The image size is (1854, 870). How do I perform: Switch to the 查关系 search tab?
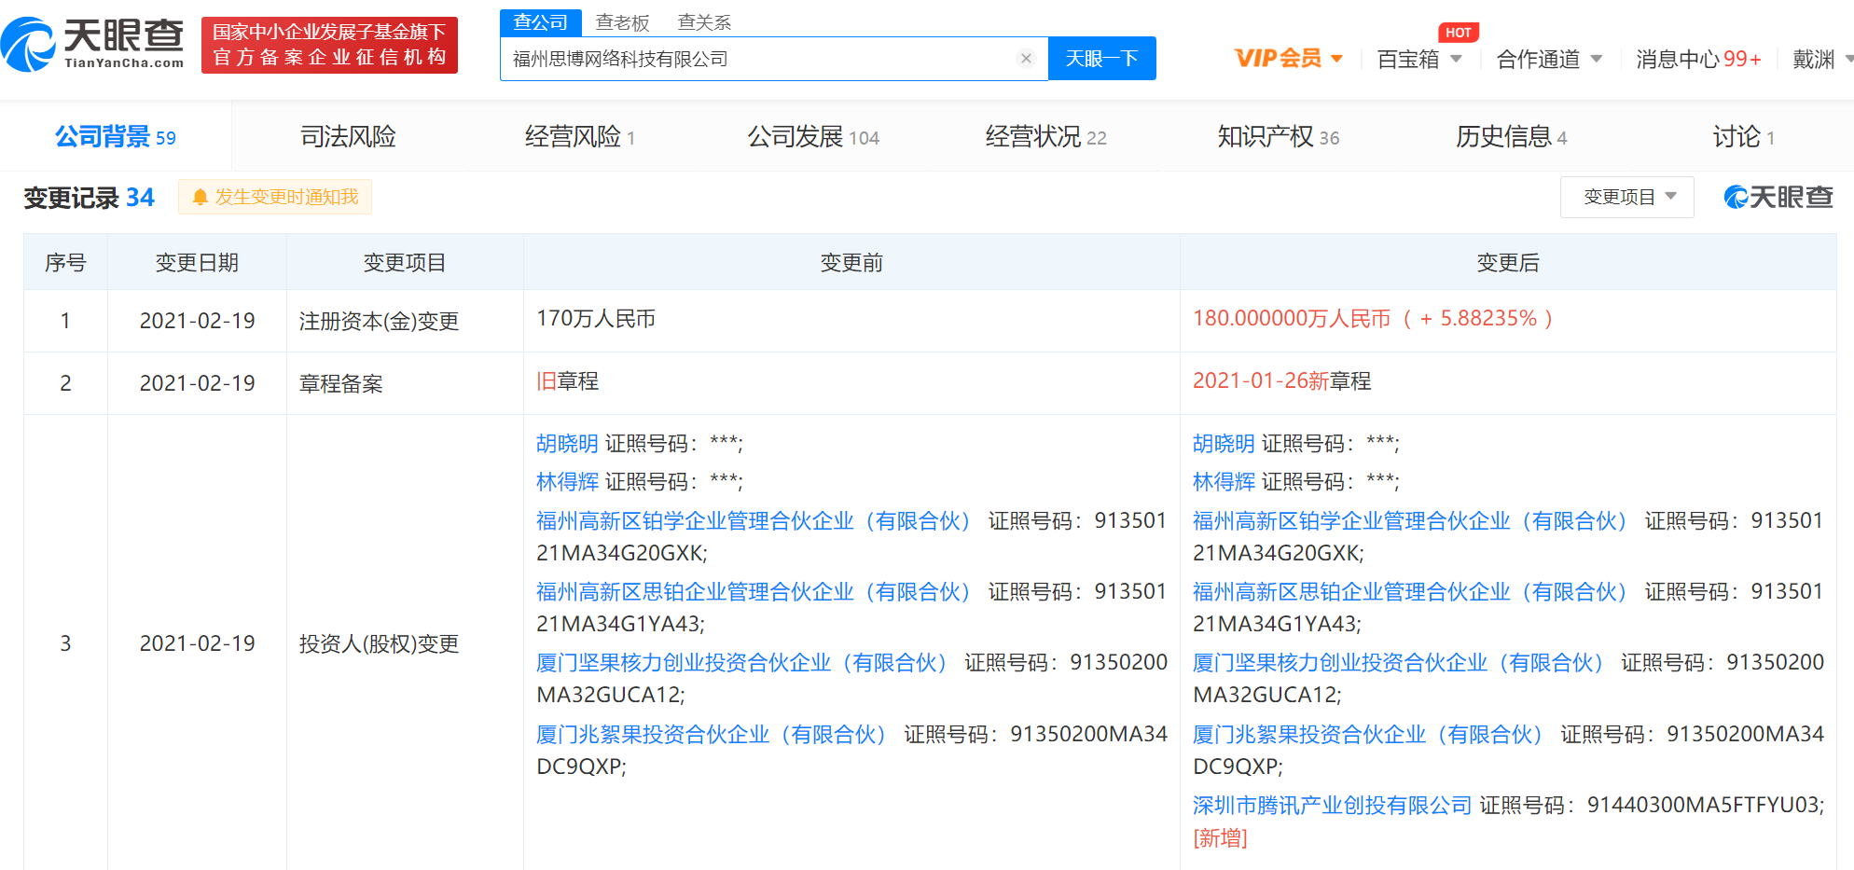[704, 21]
